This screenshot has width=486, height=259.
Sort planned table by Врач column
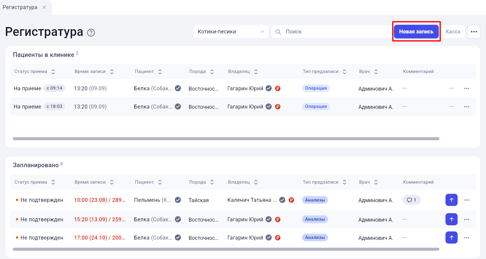(x=376, y=182)
